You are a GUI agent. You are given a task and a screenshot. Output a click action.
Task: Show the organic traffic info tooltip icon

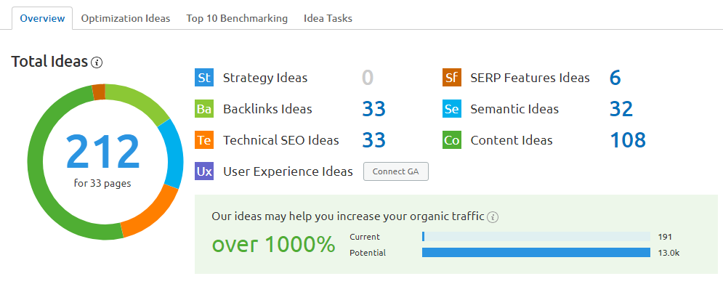click(x=493, y=216)
